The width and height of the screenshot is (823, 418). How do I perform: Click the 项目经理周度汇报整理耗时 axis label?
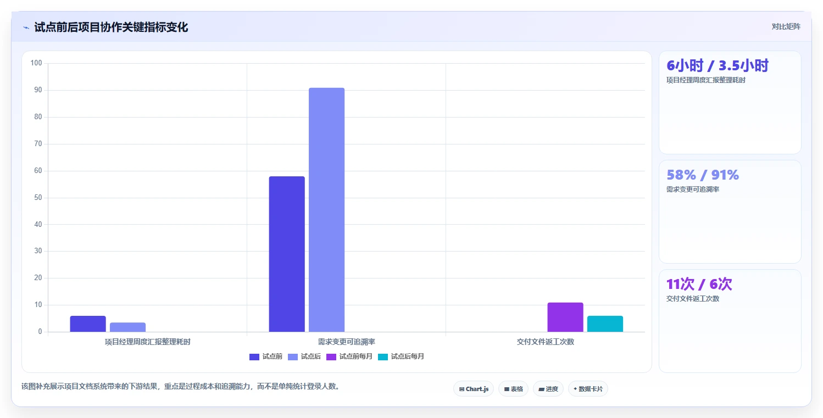click(148, 342)
